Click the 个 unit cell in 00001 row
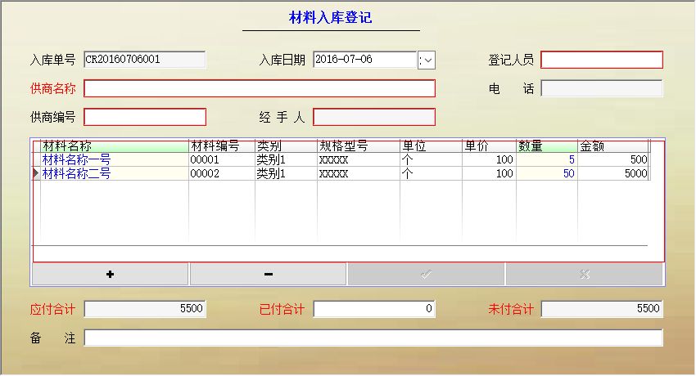 (x=431, y=159)
